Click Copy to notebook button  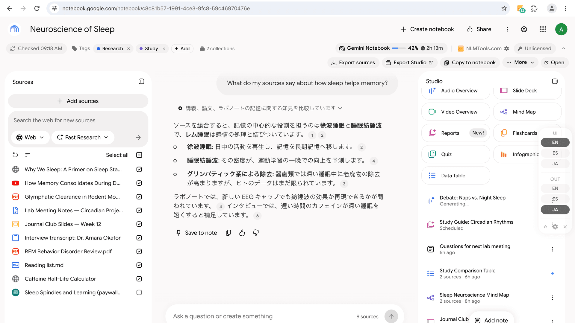(470, 63)
